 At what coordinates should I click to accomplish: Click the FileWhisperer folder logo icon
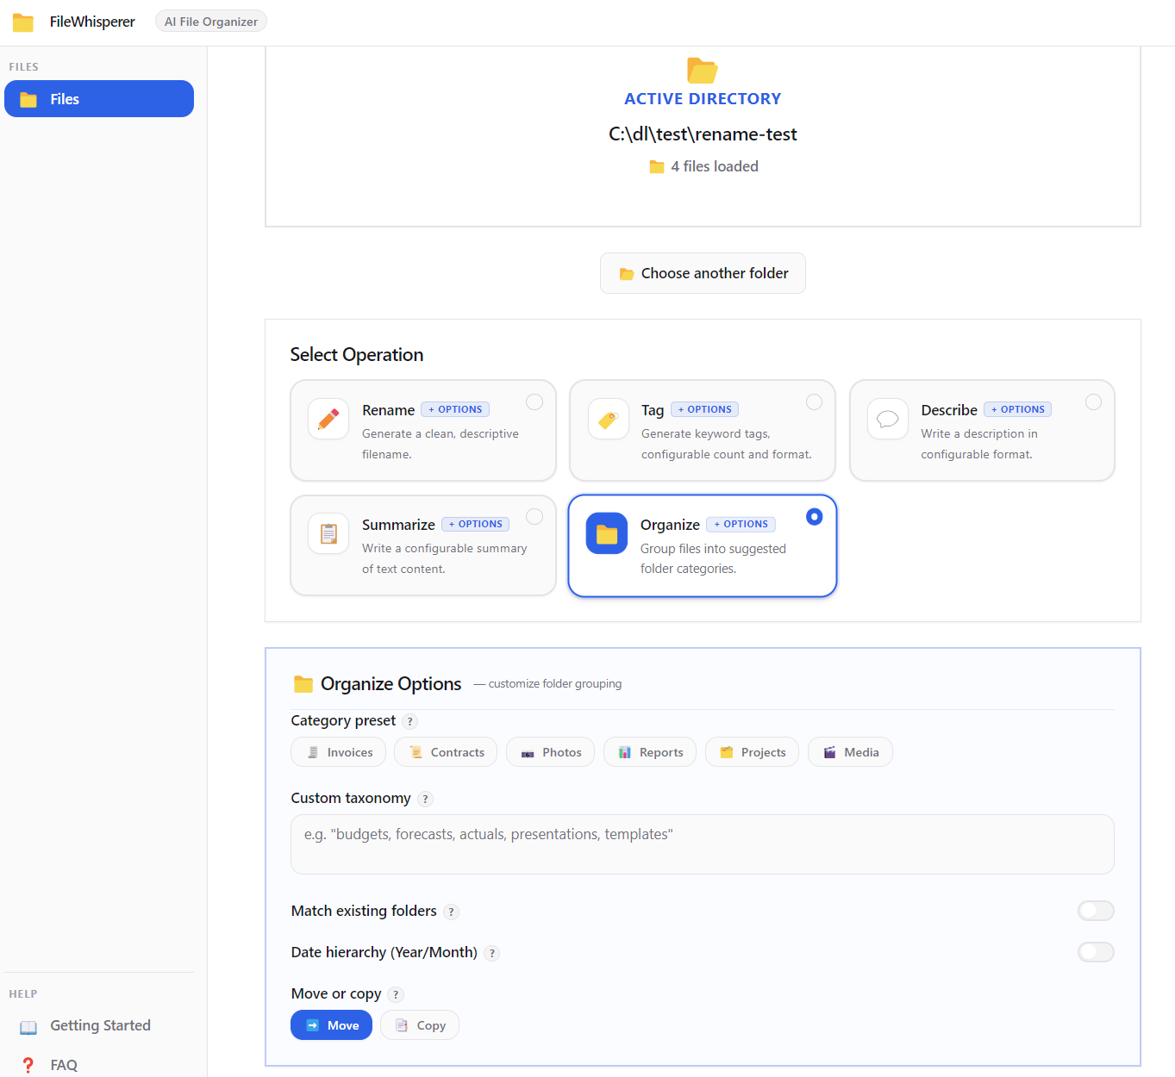[x=23, y=22]
